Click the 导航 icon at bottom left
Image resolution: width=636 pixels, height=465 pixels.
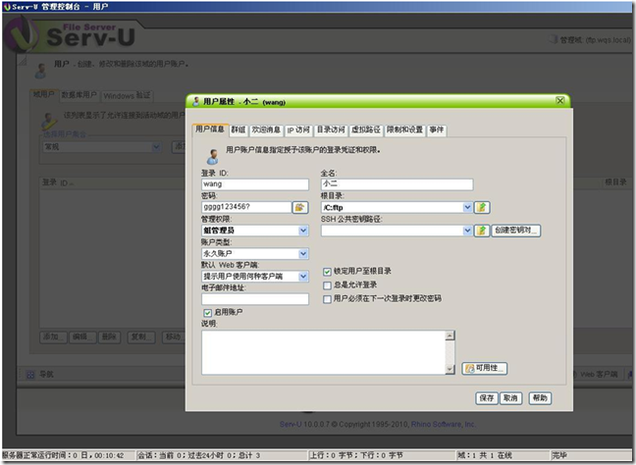point(29,374)
